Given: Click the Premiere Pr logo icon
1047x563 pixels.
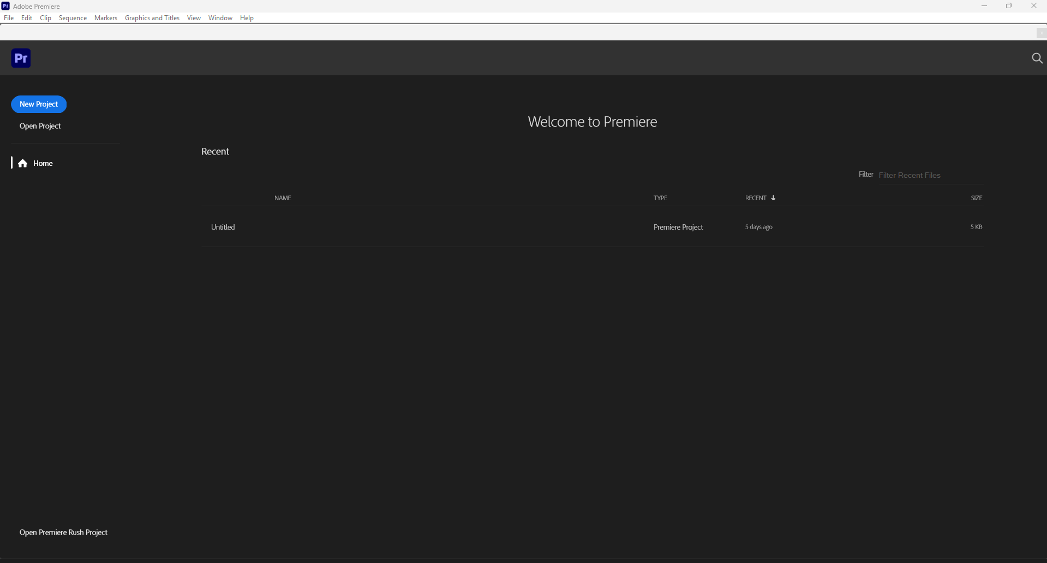Looking at the screenshot, I should [21, 58].
